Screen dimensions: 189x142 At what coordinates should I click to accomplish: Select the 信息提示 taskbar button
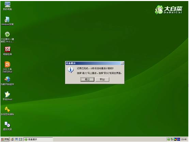[38, 139]
